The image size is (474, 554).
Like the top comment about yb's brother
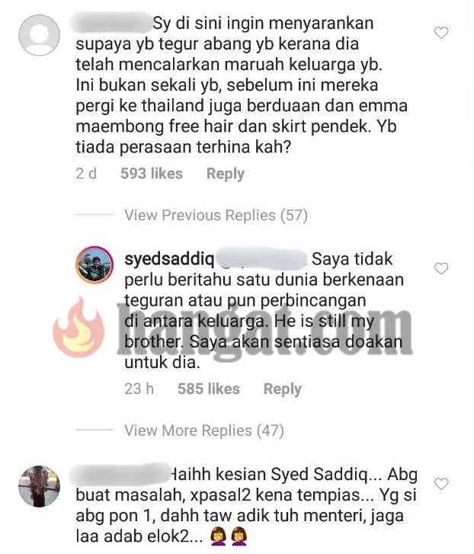point(440,33)
